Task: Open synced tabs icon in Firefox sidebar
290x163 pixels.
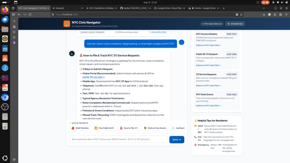Action: point(14,27)
